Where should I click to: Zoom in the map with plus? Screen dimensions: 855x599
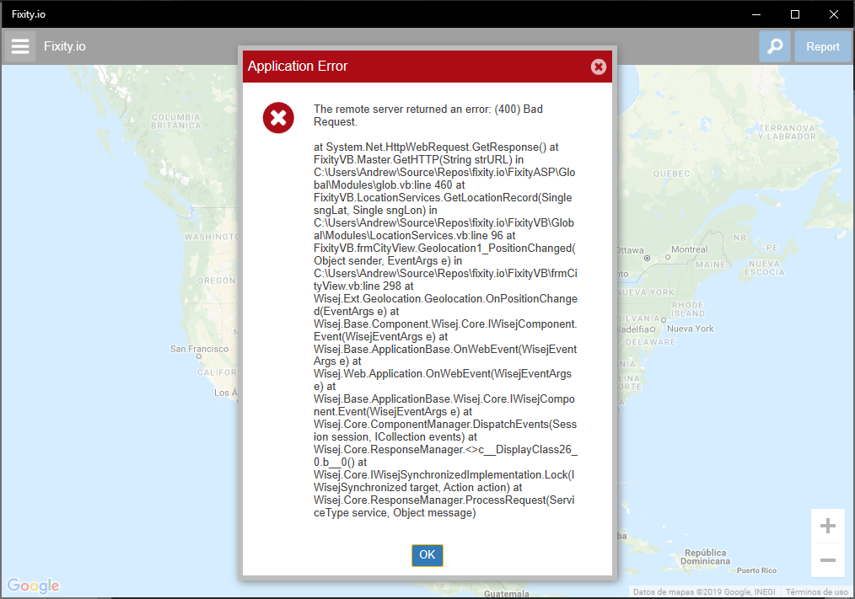[828, 526]
